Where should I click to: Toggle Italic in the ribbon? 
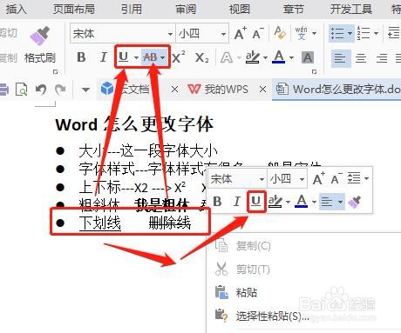click(x=103, y=57)
